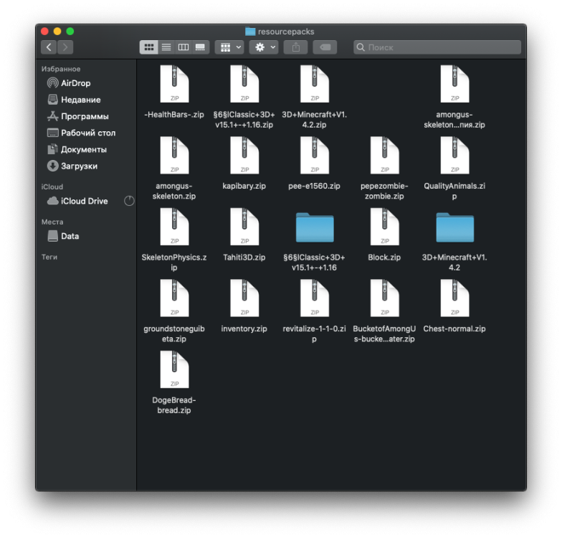Click the Места sidebar section header
The image size is (562, 538).
[x=52, y=222]
